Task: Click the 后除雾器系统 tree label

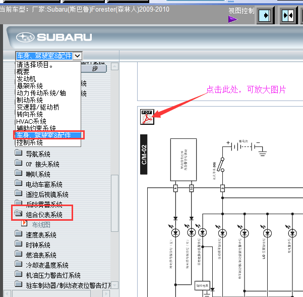Action: click(x=44, y=204)
